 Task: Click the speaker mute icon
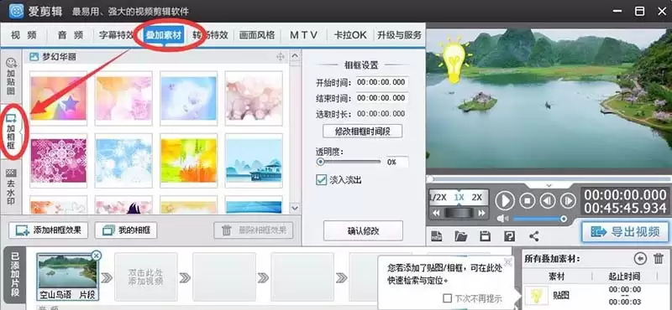pyautogui.click(x=502, y=219)
